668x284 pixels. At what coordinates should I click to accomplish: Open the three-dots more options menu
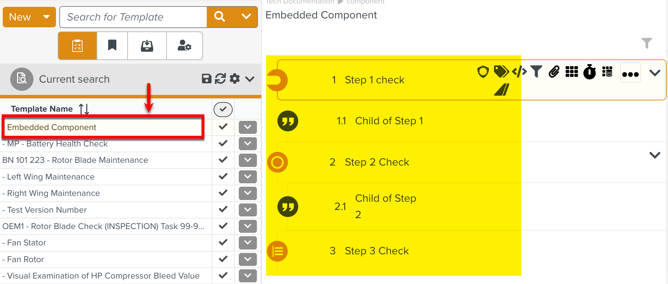630,73
